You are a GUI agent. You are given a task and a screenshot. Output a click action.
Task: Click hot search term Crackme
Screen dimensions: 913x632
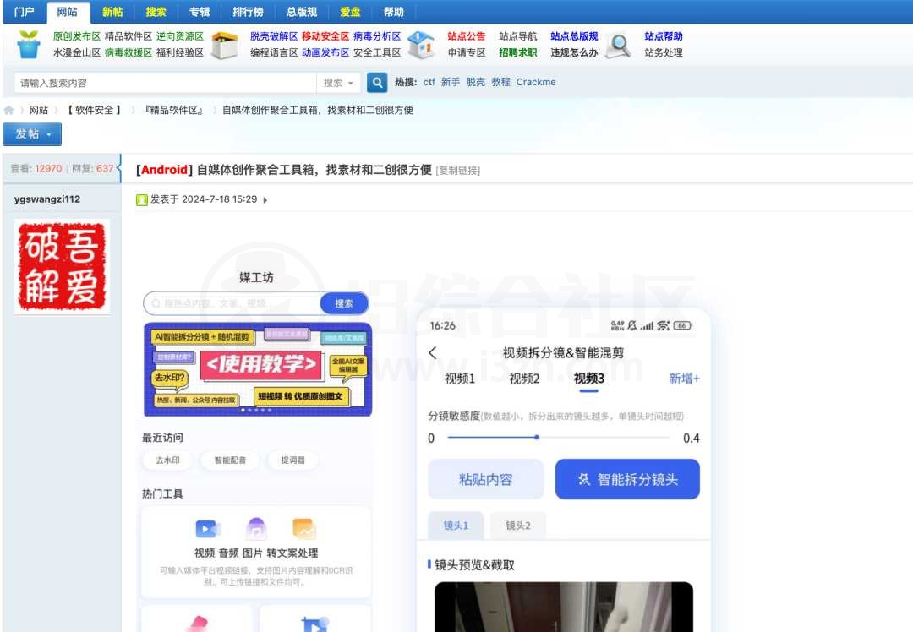pyautogui.click(x=536, y=82)
